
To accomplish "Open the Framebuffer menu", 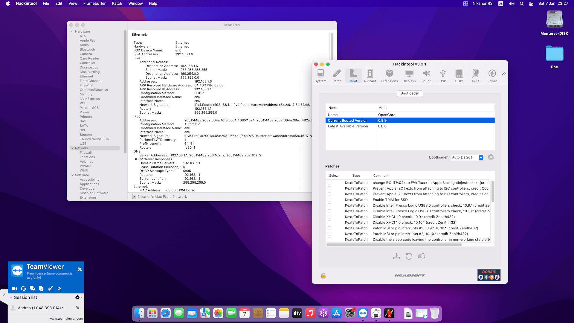I will [94, 4].
